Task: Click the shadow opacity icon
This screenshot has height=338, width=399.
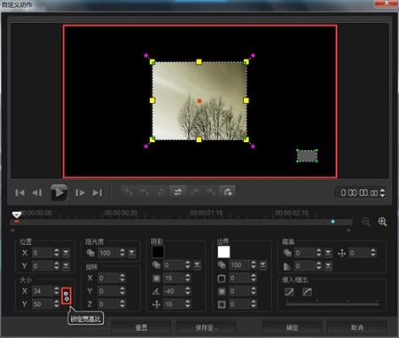Action: coord(156,265)
